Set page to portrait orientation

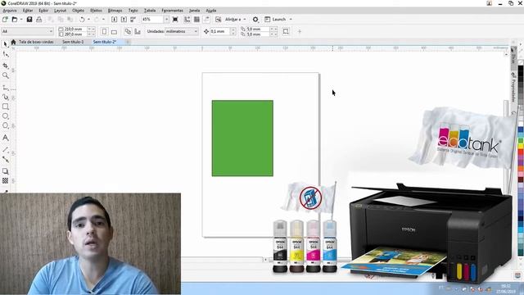pyautogui.click(x=104, y=31)
